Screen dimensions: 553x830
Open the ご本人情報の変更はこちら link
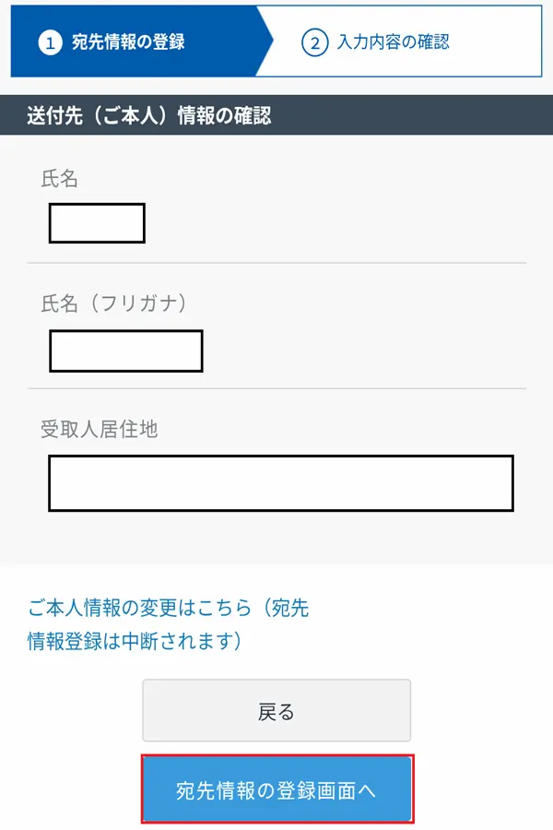coord(138,608)
